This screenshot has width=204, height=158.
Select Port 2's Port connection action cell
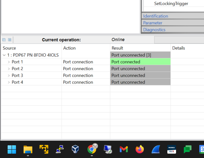coord(86,69)
